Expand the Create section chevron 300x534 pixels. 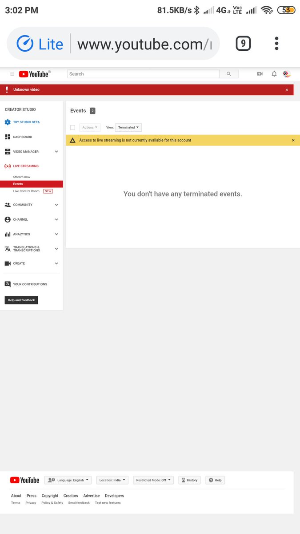56,263
